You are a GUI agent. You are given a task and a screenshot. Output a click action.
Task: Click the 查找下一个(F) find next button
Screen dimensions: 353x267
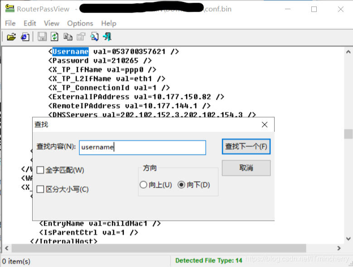pyautogui.click(x=246, y=147)
